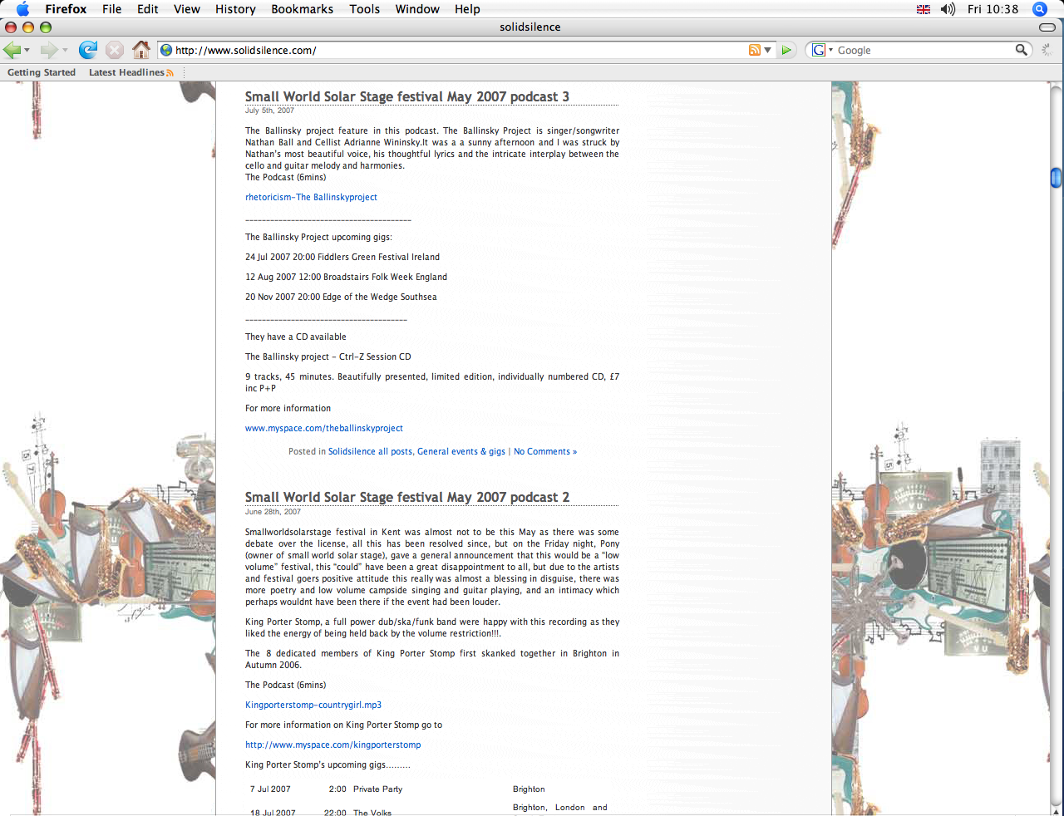Screen dimensions: 1064x816
Task: Open the Bookmarks menu
Action: click(302, 9)
